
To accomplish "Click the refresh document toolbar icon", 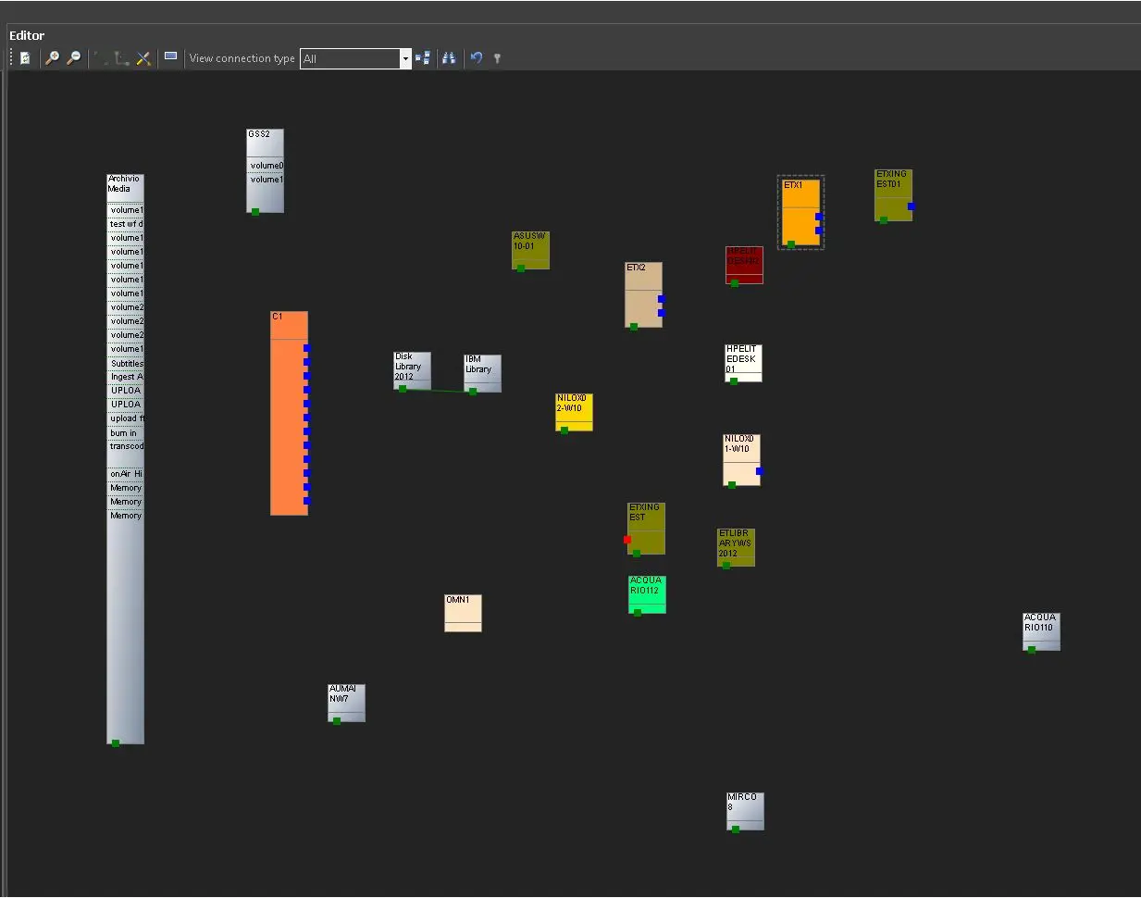I will coord(25,58).
